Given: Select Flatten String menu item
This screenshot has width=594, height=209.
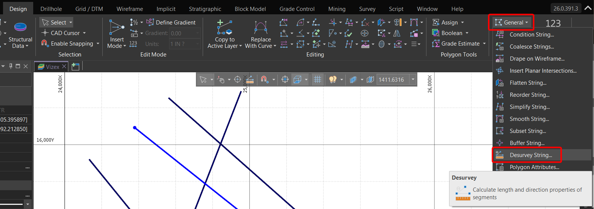Looking at the screenshot, I should coord(542,83).
